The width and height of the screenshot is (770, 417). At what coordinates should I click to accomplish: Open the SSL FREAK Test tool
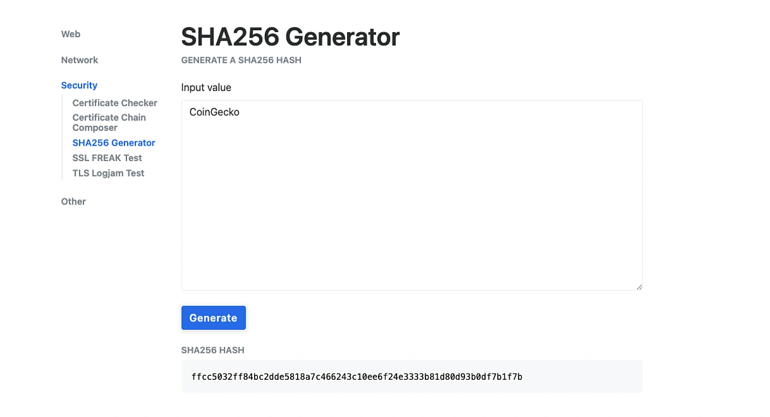click(x=107, y=158)
